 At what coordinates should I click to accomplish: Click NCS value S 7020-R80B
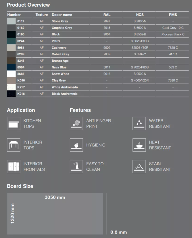140,67
